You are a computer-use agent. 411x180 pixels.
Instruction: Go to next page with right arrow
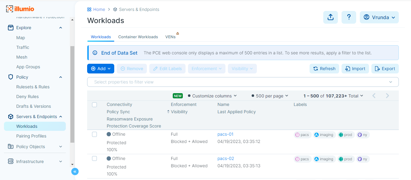click(x=388, y=96)
